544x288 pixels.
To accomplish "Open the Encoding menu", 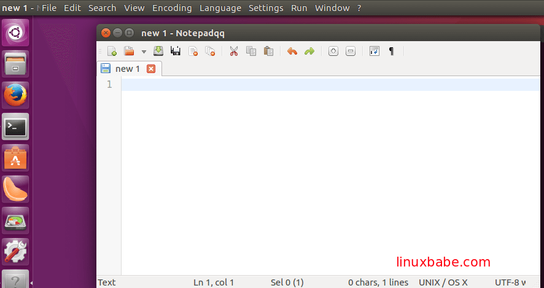I will [172, 8].
